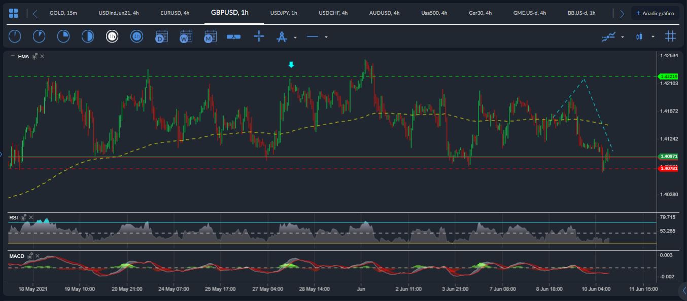
Task: Switch to the weekly (W) calendar timeframe
Action: coord(186,36)
